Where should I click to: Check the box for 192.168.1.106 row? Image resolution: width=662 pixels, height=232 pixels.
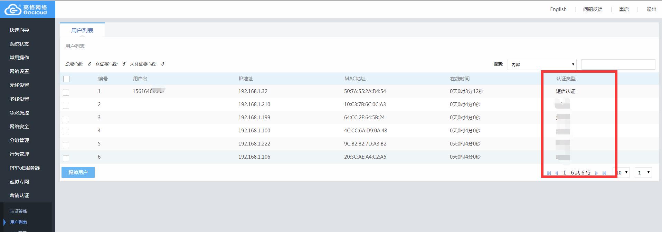pos(66,158)
